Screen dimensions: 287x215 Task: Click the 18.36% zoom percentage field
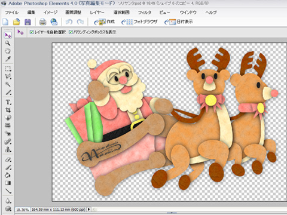[x=22, y=210]
